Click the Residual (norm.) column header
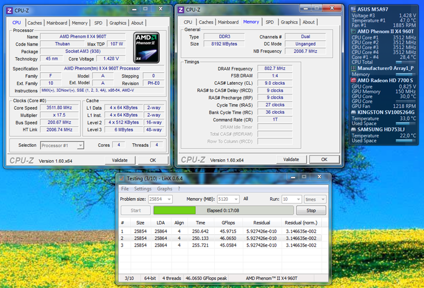The width and height of the screenshot is (424, 288). click(x=301, y=223)
